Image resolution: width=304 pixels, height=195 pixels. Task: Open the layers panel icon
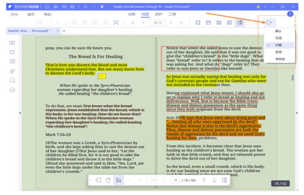pos(13,90)
